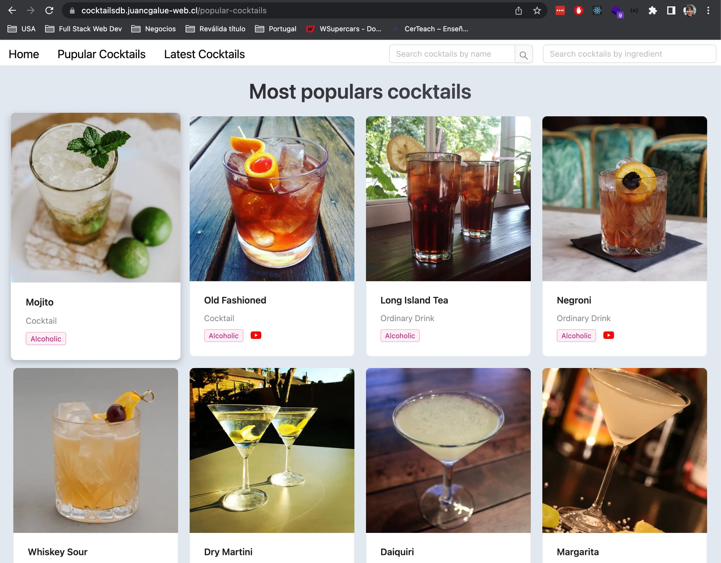This screenshot has height=563, width=721.
Task: Click the Old Fashioned title
Action: click(235, 300)
